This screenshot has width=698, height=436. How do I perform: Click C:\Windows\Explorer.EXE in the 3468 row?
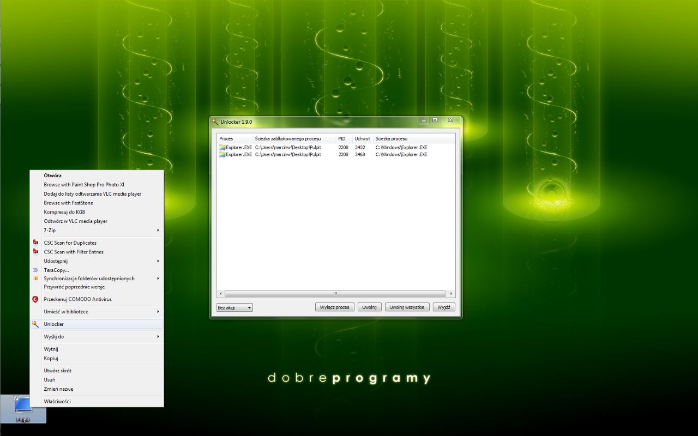(401, 154)
